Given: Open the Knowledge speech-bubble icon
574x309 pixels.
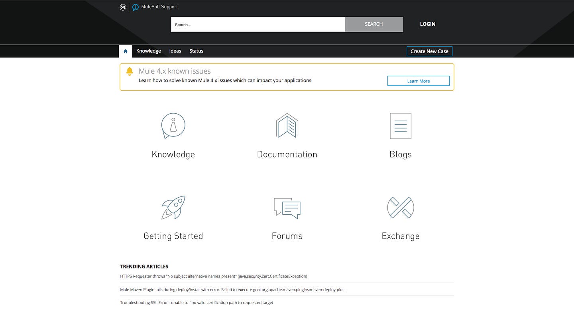Looking at the screenshot, I should coord(173,126).
